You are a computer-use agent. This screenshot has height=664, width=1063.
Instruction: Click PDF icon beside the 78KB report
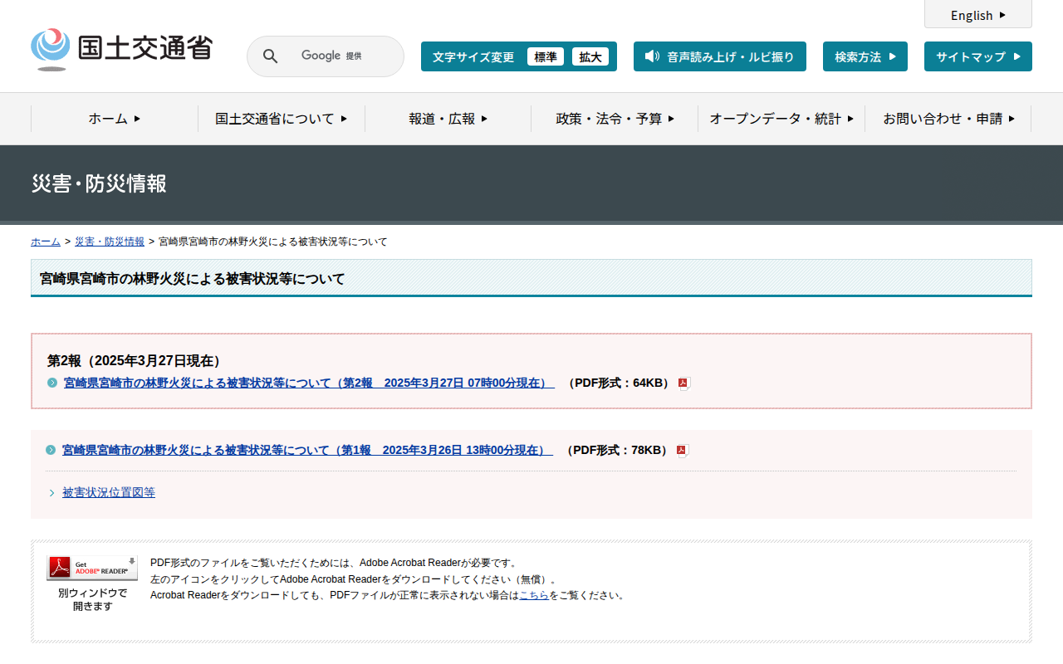682,451
